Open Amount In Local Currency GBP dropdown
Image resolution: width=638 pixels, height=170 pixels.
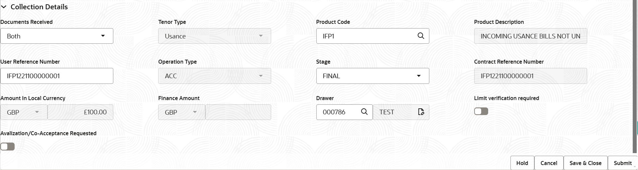point(24,112)
